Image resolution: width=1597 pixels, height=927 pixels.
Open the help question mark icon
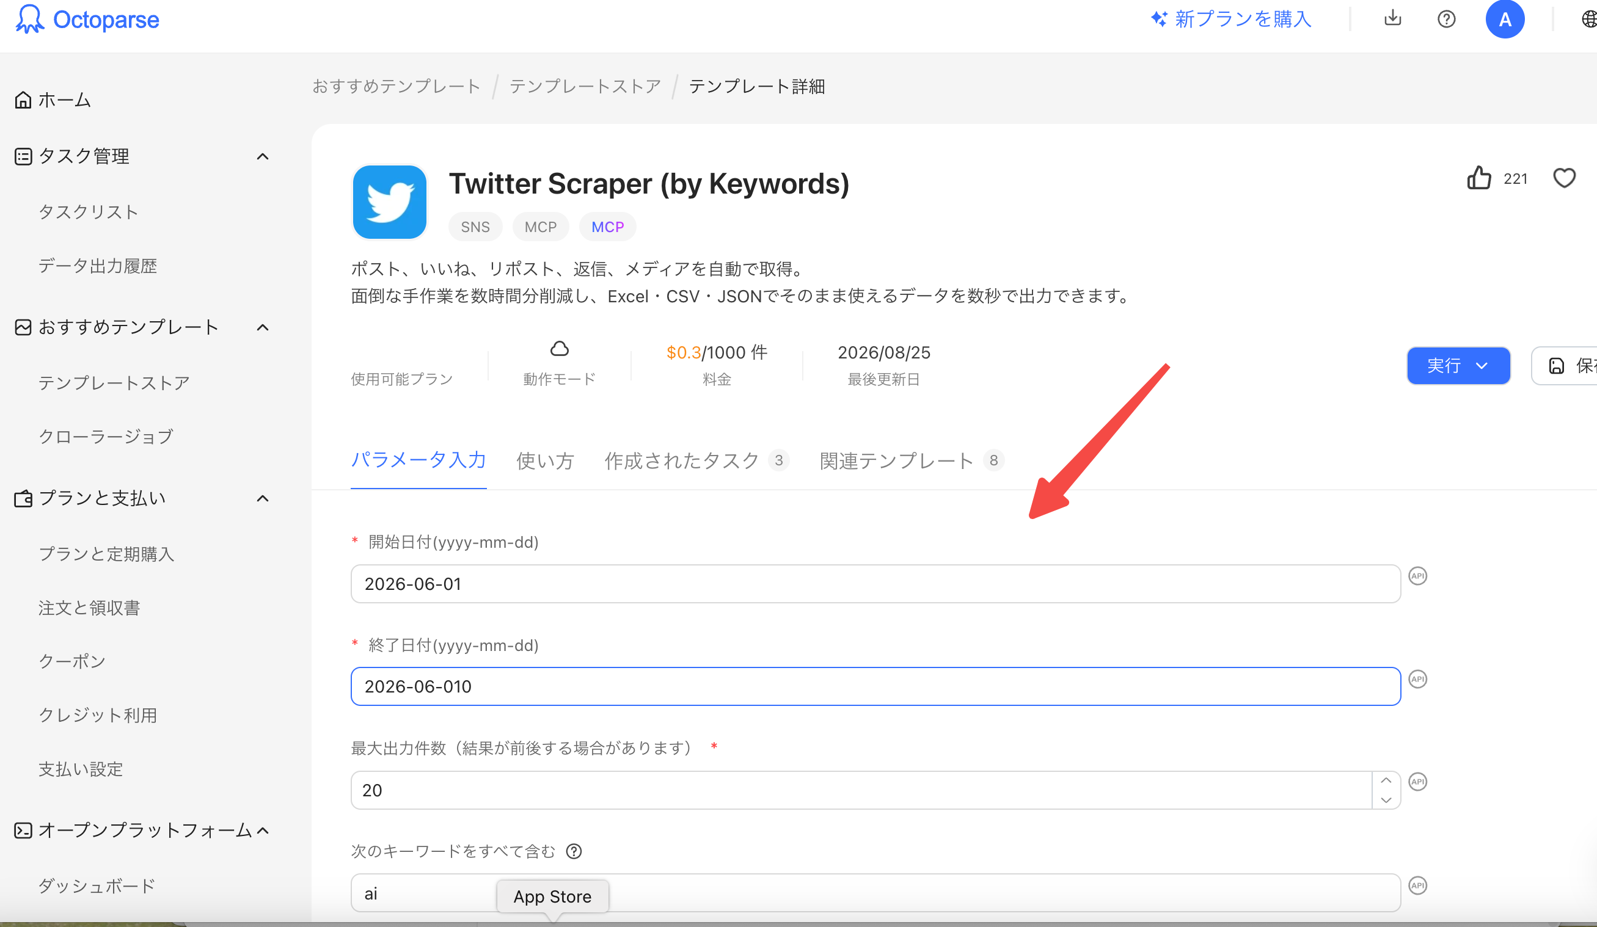[1446, 19]
